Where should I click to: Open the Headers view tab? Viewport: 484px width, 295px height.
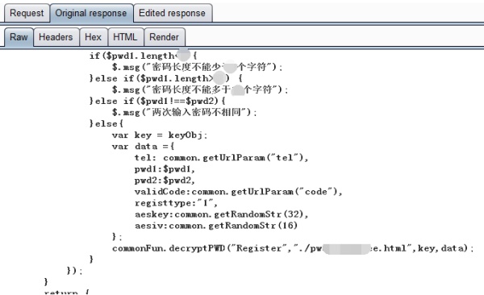(x=56, y=37)
